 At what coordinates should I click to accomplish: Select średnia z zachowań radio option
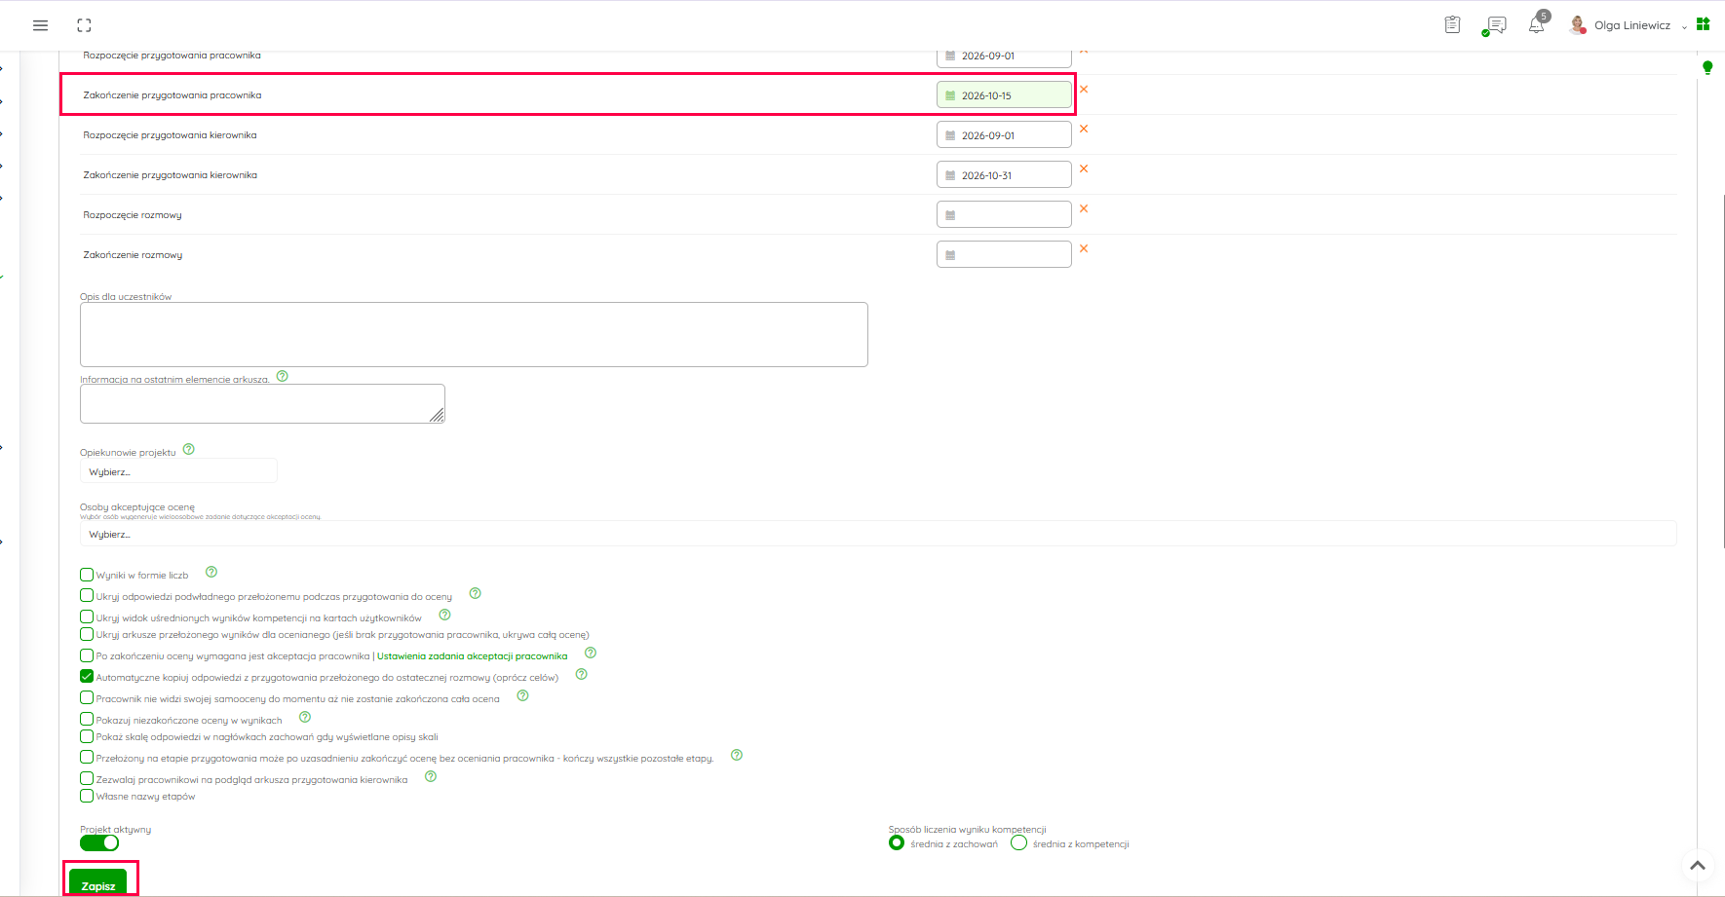(x=897, y=843)
